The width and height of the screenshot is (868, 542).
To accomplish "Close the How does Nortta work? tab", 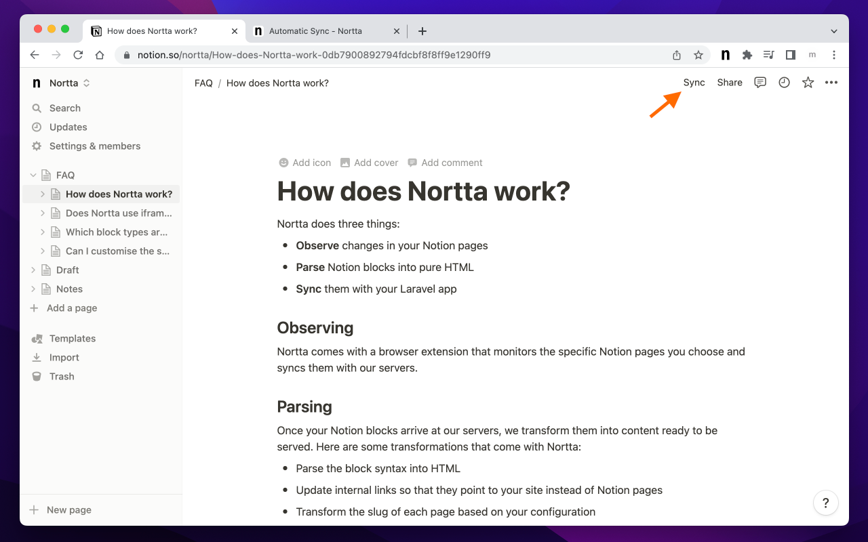I will [235, 31].
